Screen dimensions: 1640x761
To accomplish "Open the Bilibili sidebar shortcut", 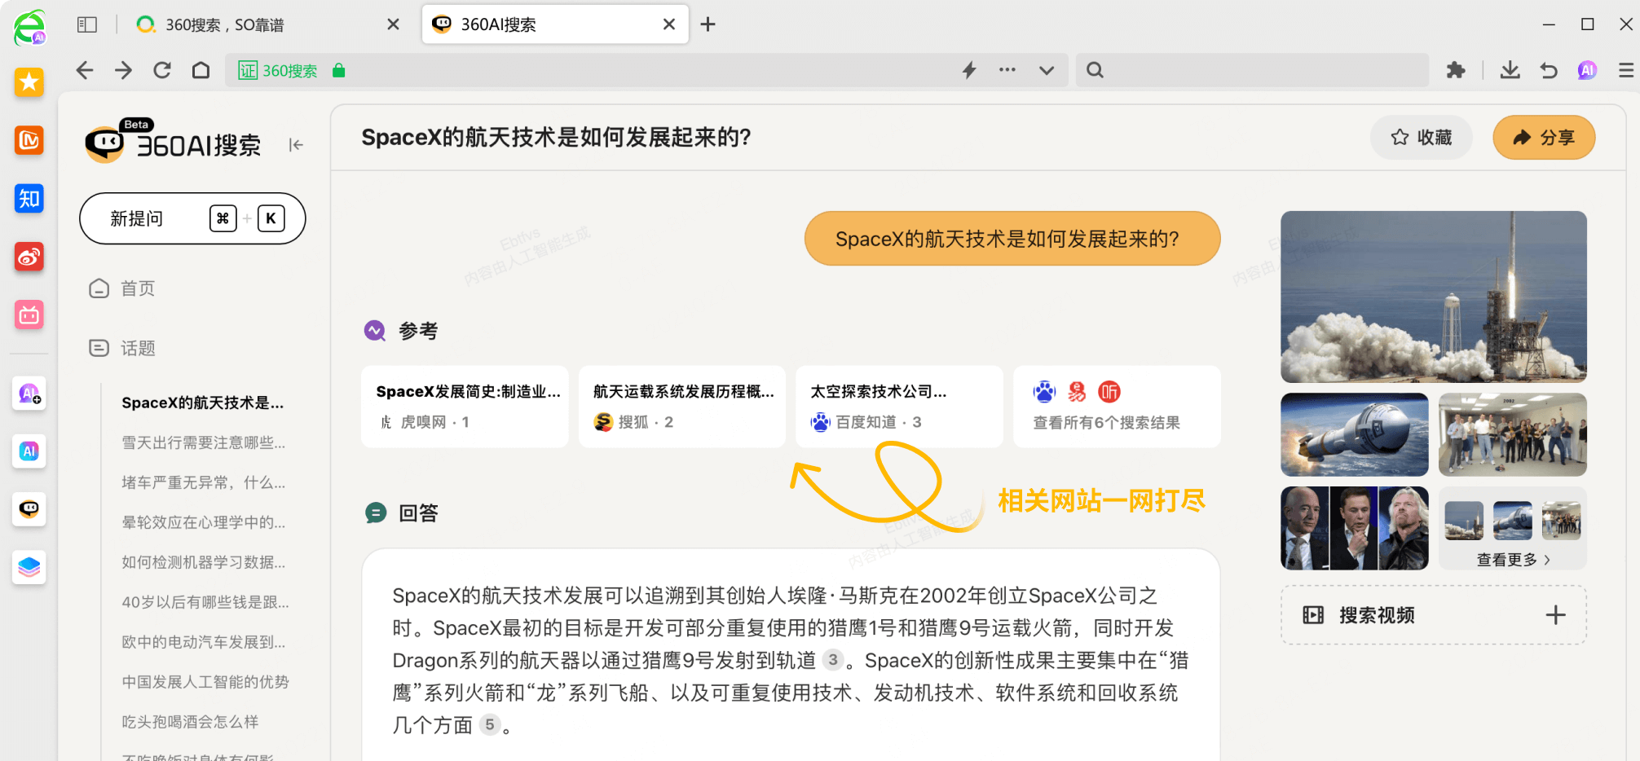I will tap(29, 315).
